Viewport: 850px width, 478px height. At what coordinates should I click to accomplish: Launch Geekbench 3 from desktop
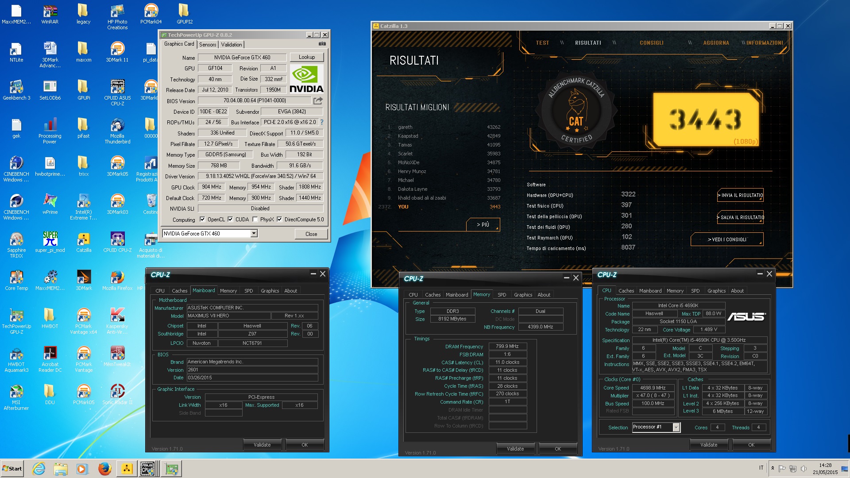click(x=16, y=90)
